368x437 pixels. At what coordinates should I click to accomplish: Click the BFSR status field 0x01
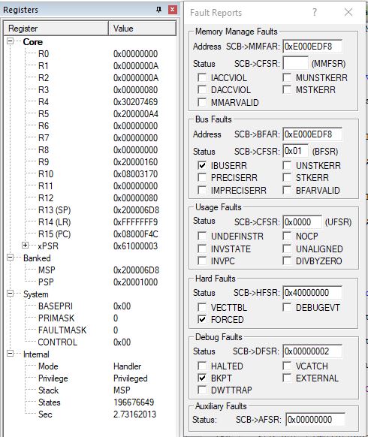tap(295, 151)
